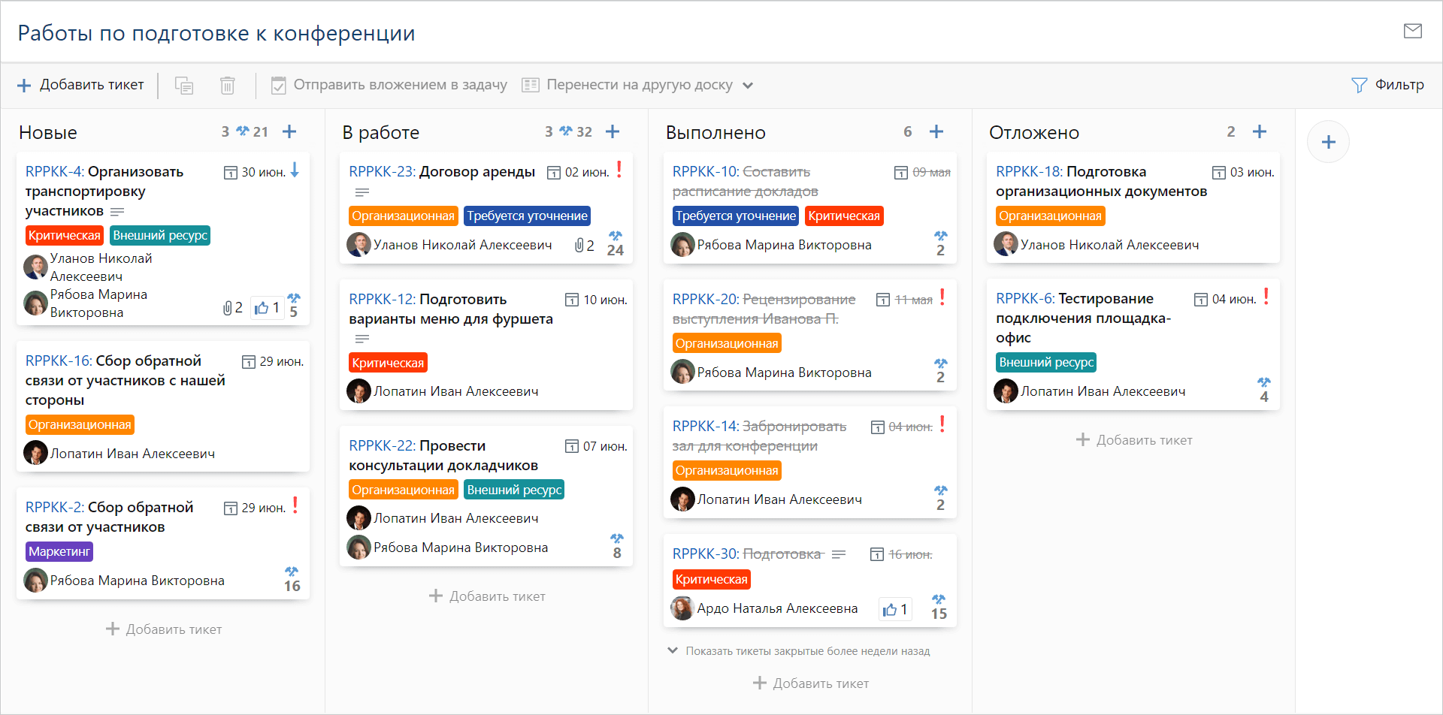This screenshot has width=1443, height=715.
Task: Open the Filter funnel icon
Action: tap(1359, 85)
